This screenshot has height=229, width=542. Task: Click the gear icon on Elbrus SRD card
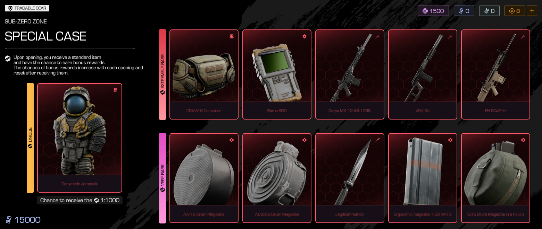tap(305, 36)
